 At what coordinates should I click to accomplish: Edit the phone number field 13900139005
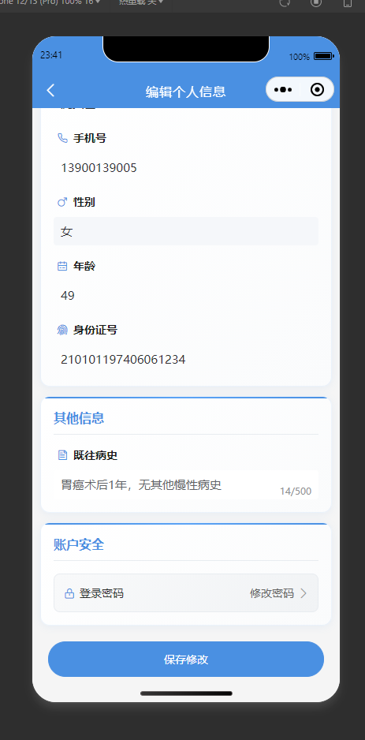(x=186, y=167)
